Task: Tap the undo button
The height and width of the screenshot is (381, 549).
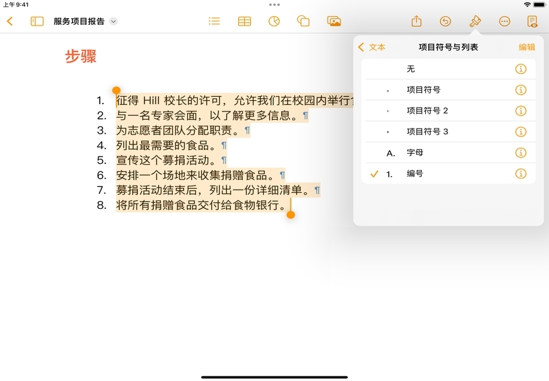Action: coord(445,21)
